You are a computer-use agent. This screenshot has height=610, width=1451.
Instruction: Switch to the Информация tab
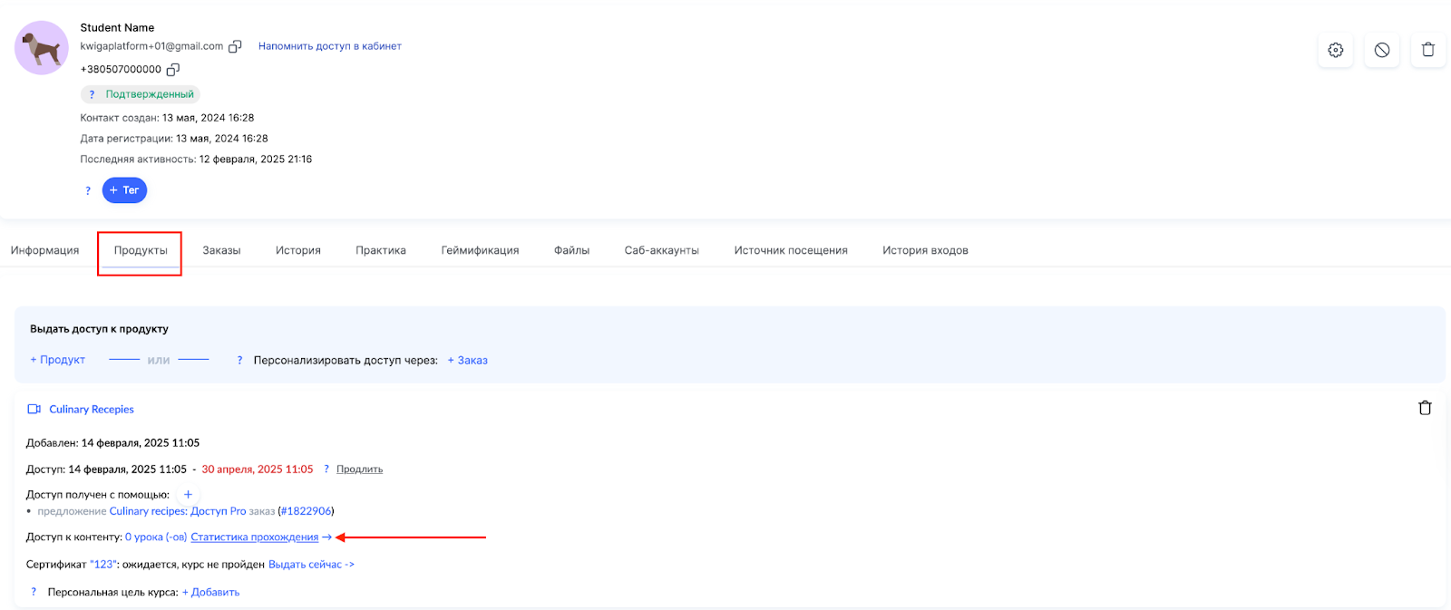[44, 250]
